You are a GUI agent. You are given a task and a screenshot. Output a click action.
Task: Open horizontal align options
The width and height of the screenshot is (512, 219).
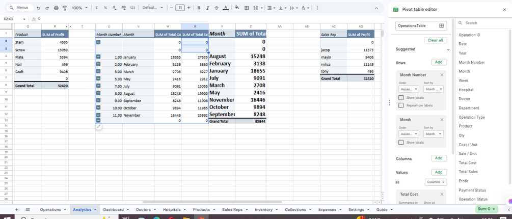point(271,8)
